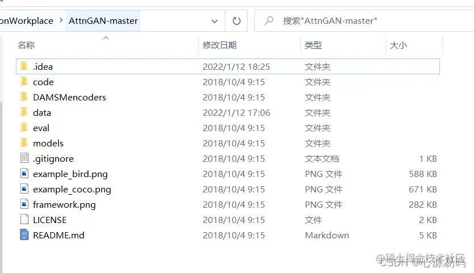The height and width of the screenshot is (273, 474).
Task: Click the example_bird.png image icon
Action: (24, 174)
